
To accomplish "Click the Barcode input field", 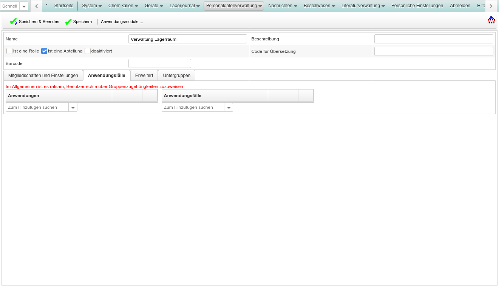I will pyautogui.click(x=159, y=63).
